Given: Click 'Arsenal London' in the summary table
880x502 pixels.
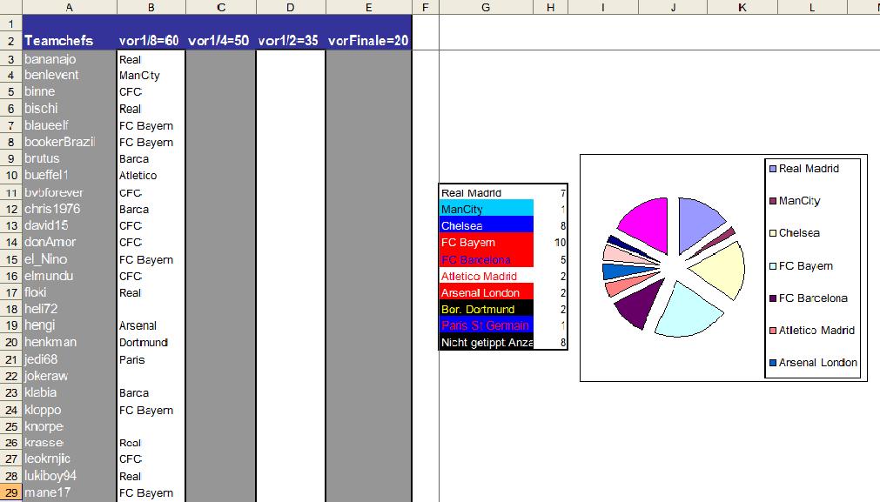Looking at the screenshot, I should point(486,292).
